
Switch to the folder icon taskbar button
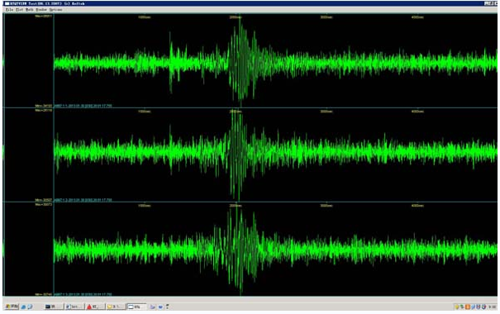(116, 307)
